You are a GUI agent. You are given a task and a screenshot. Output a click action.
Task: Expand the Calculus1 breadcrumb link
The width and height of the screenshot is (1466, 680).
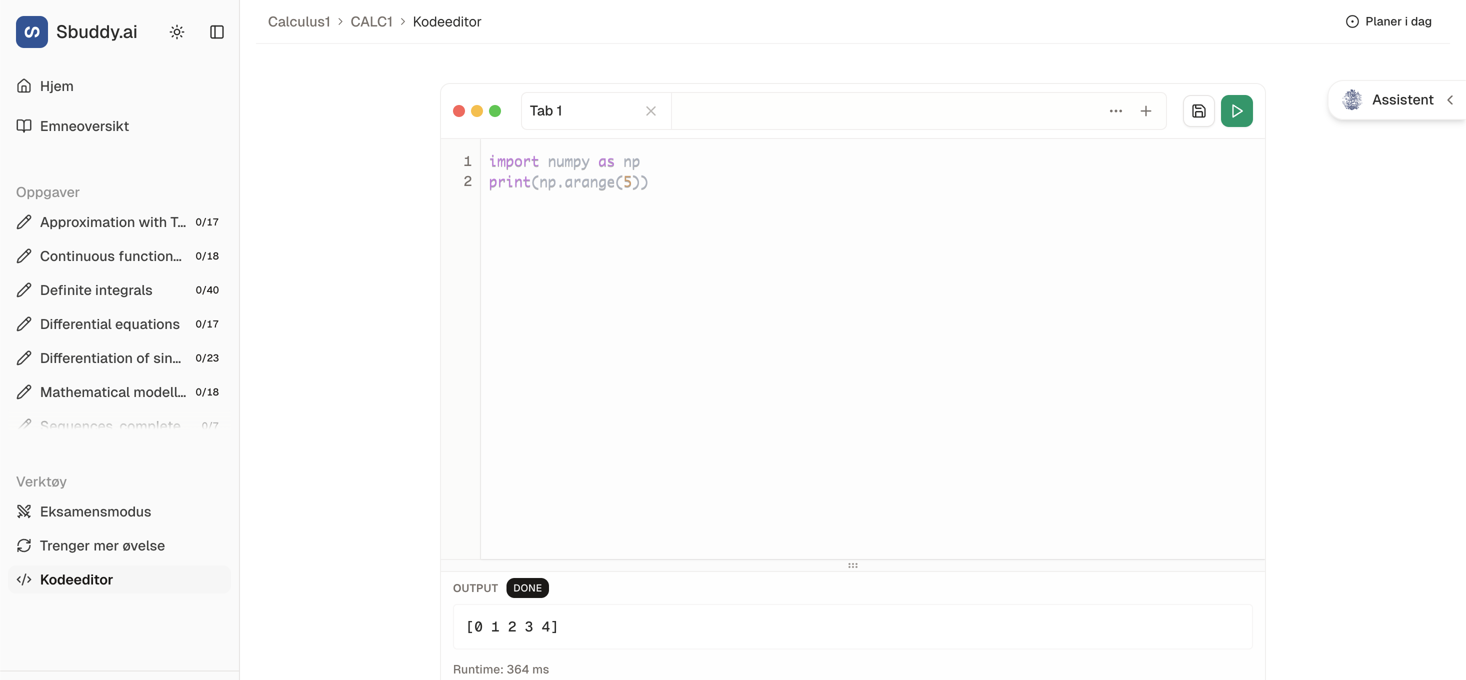299,21
